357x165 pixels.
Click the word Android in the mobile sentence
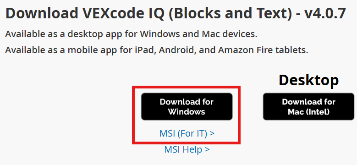coord(178,50)
